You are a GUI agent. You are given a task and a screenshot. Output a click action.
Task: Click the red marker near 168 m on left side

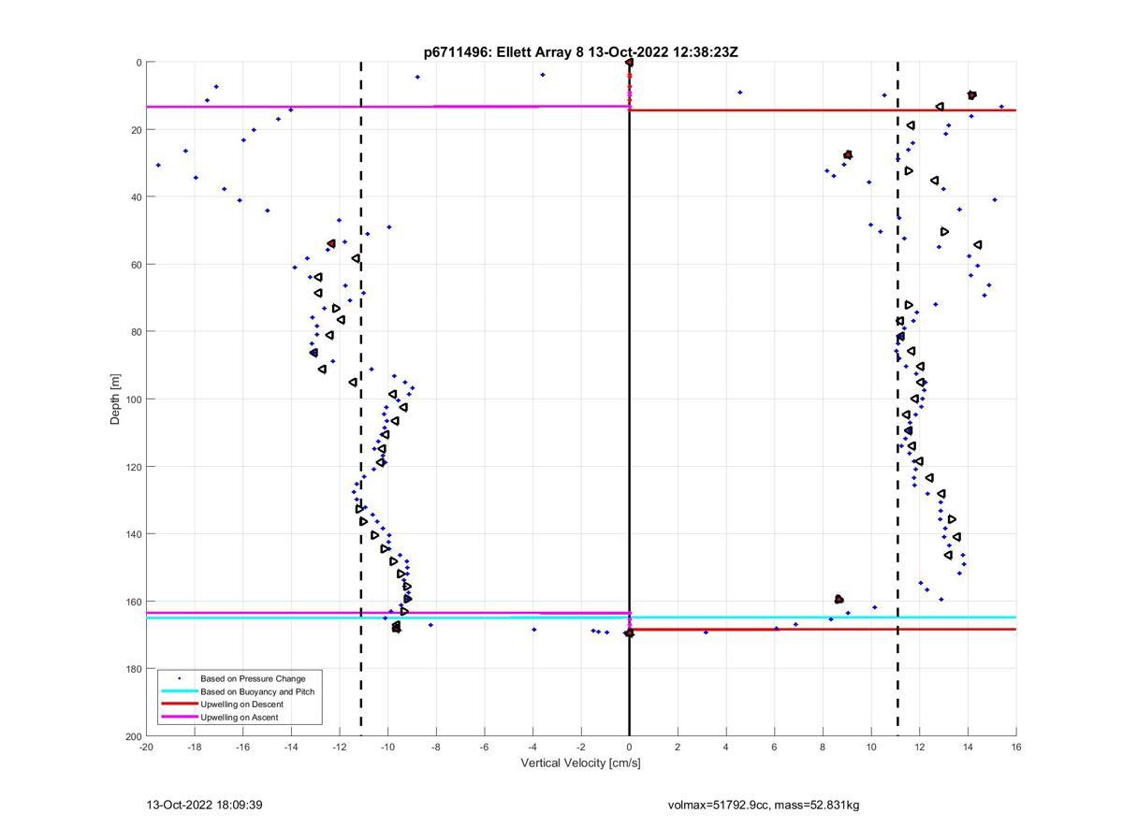pyautogui.click(x=396, y=627)
